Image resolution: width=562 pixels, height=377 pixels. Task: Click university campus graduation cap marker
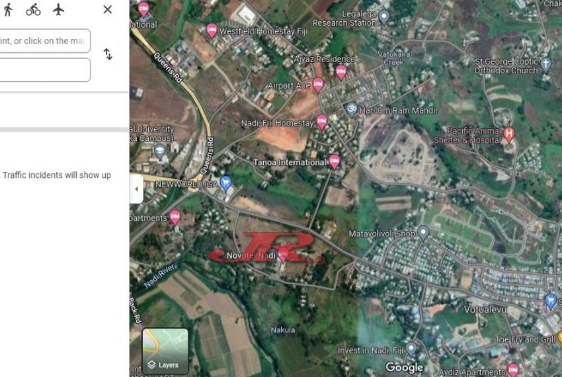pos(159,151)
